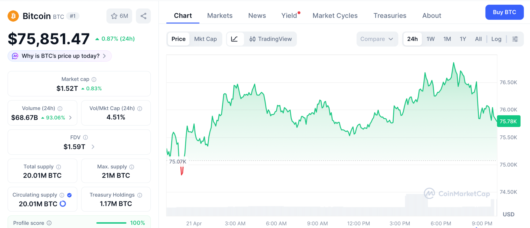Viewport: 530px width, 228px height.
Task: Toggle Log scale on the chart
Action: [x=496, y=39]
